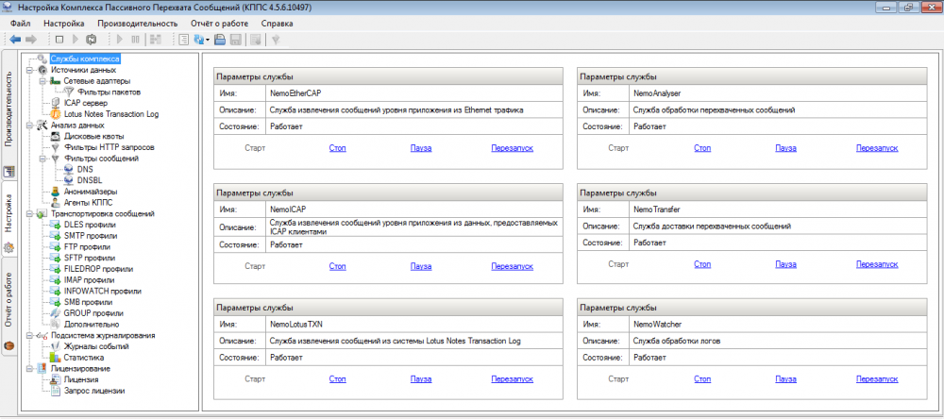Click the circular restart icon in toolbar
The width and height of the screenshot is (944, 419).
(92, 40)
